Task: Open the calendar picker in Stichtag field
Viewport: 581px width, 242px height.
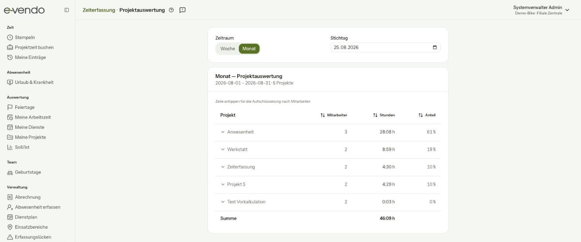Action: 435,48
